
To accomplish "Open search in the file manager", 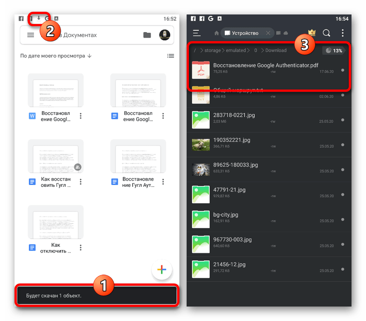I will pyautogui.click(x=326, y=33).
